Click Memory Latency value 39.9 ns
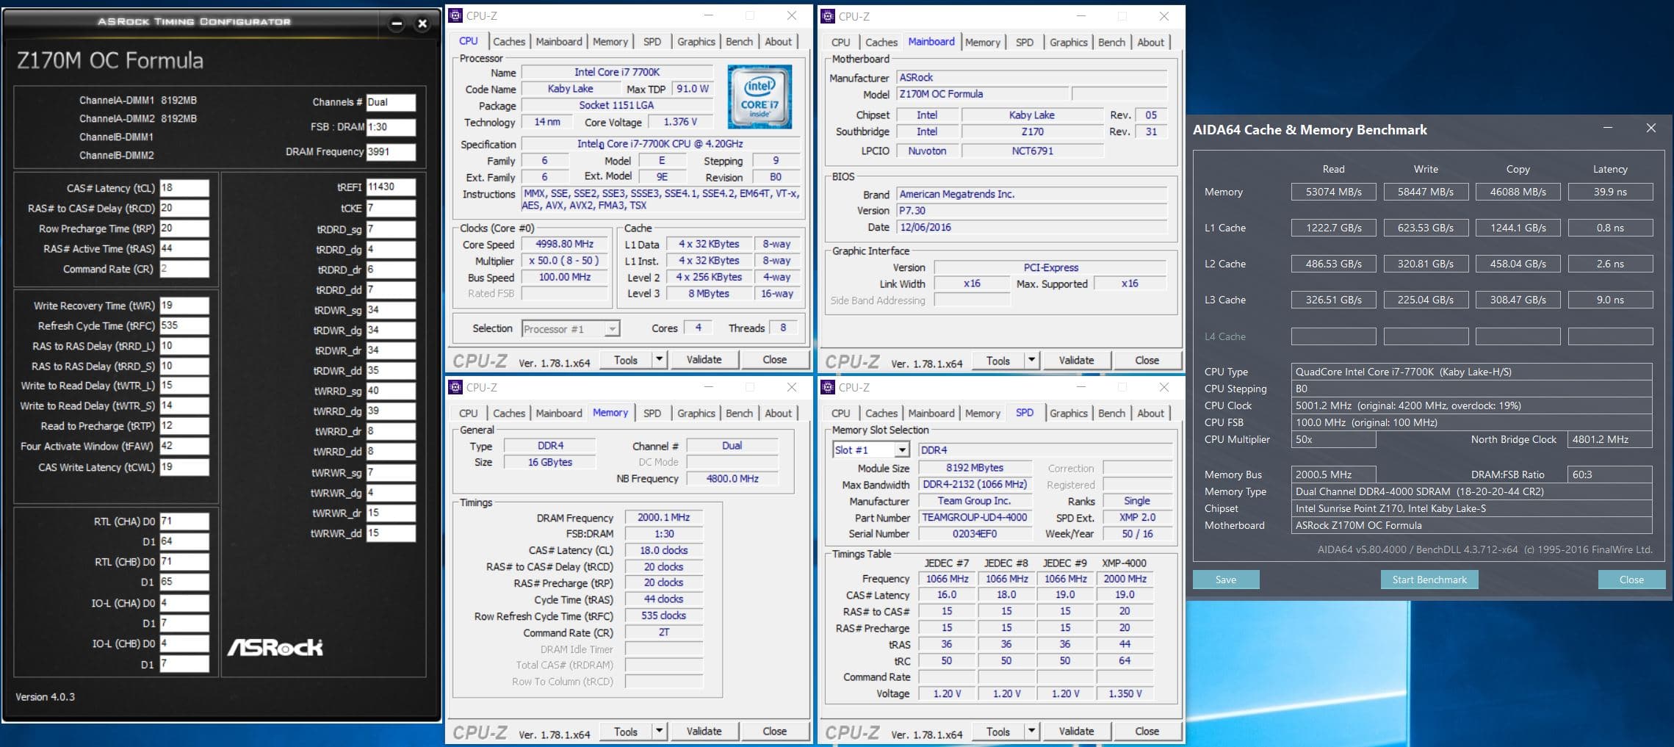 tap(1610, 192)
